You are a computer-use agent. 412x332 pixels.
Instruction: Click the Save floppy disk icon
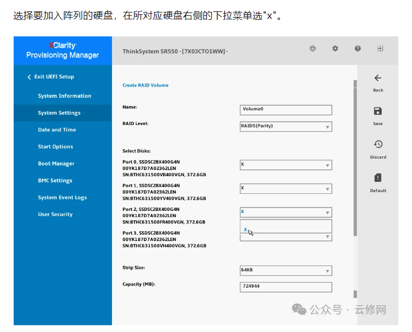tap(378, 111)
